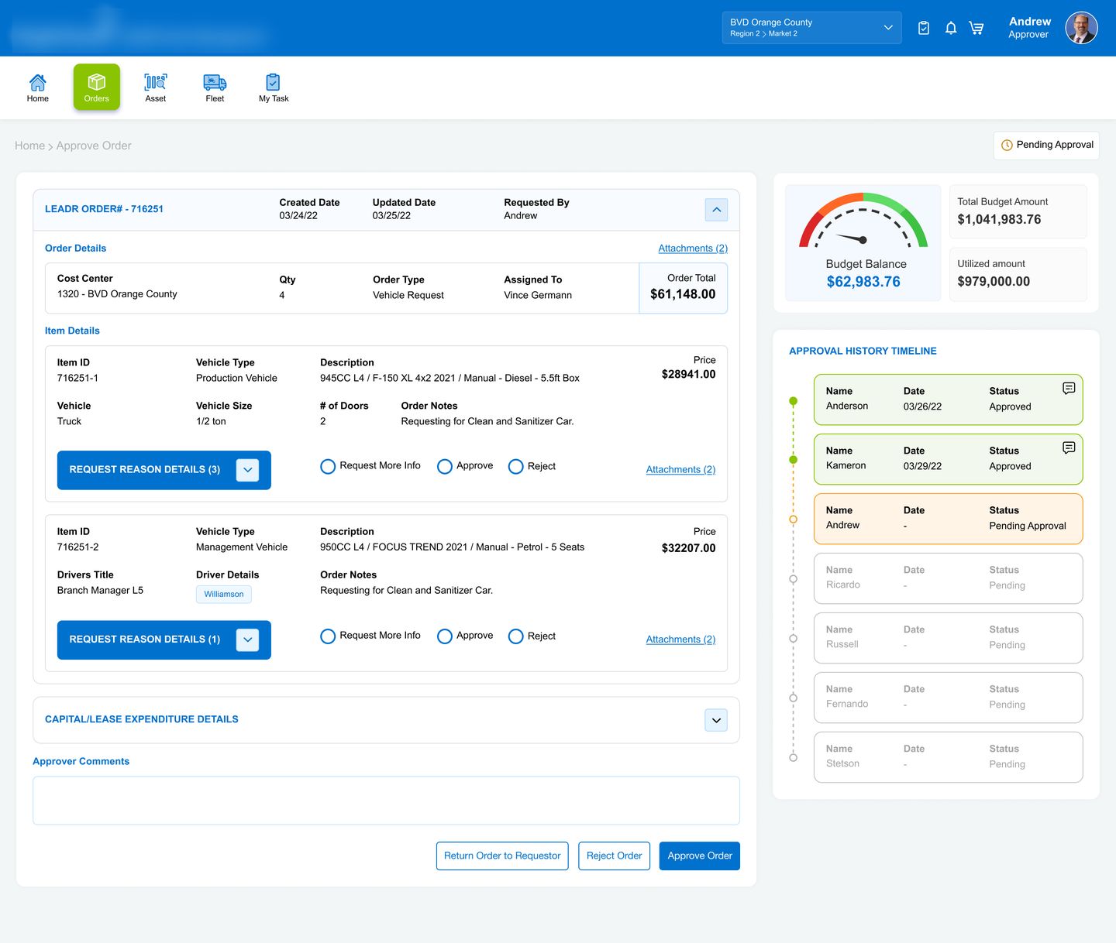Select Fernando's pending timeline card
The image size is (1116, 943).
[x=948, y=698]
